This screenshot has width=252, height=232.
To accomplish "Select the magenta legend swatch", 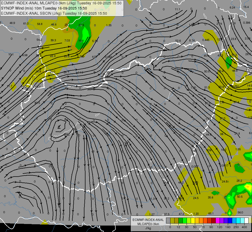I will pos(218,220).
